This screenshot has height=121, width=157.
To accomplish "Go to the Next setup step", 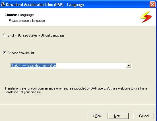I will point(118,116).
